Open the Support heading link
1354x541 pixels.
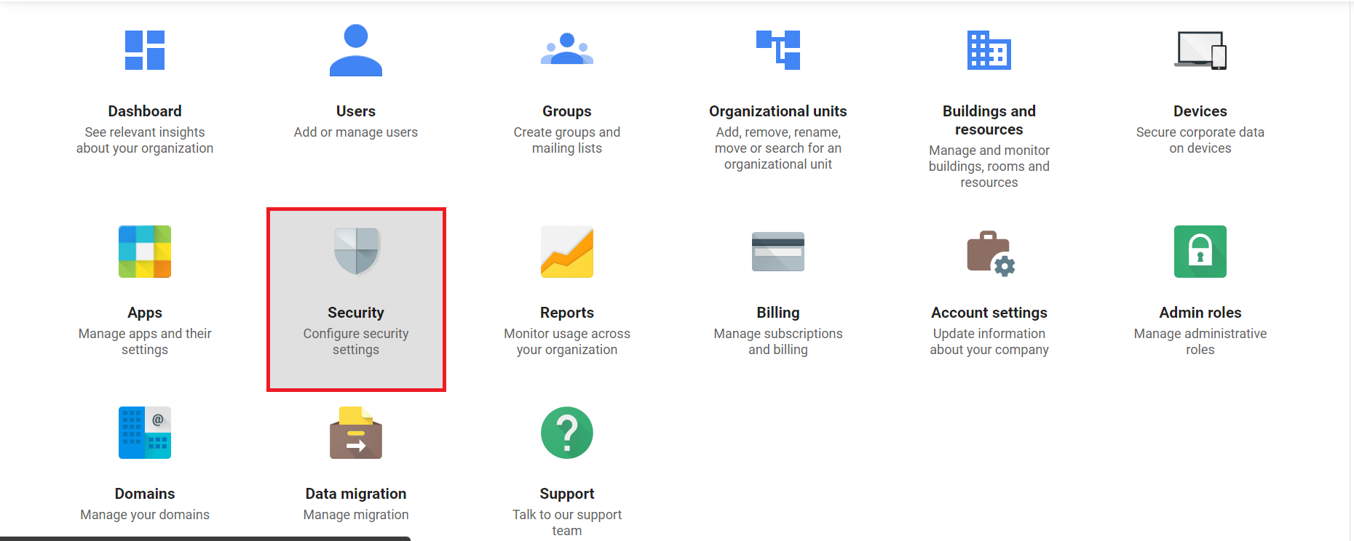[x=567, y=494]
